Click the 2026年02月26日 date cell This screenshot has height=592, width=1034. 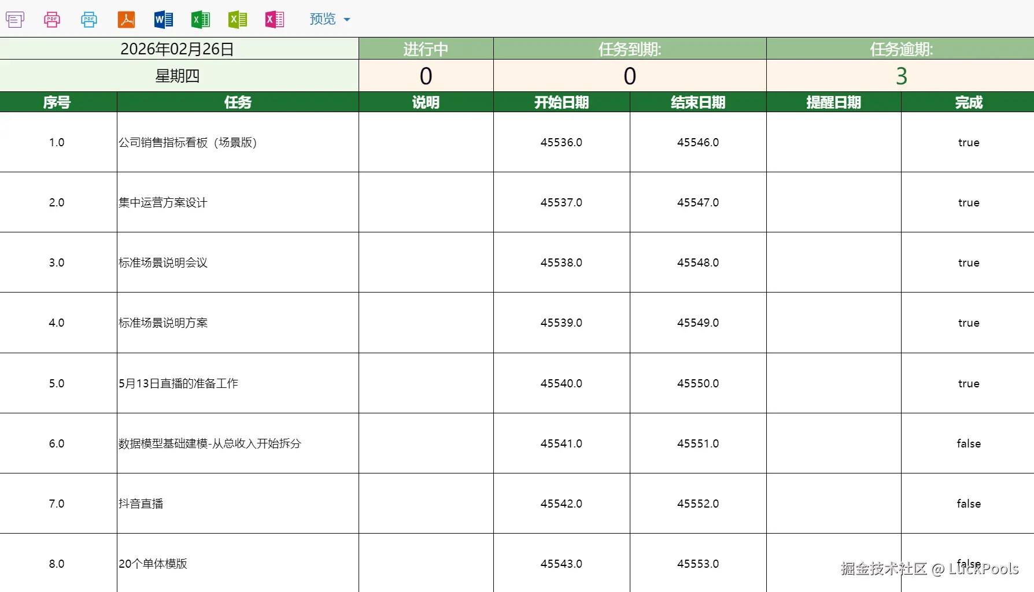177,49
